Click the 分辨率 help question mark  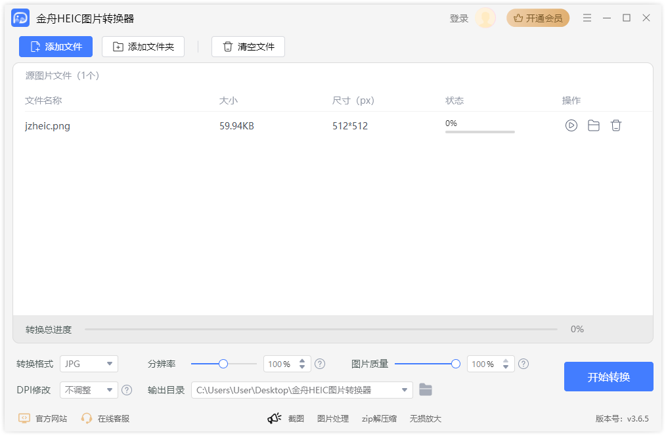tap(320, 363)
